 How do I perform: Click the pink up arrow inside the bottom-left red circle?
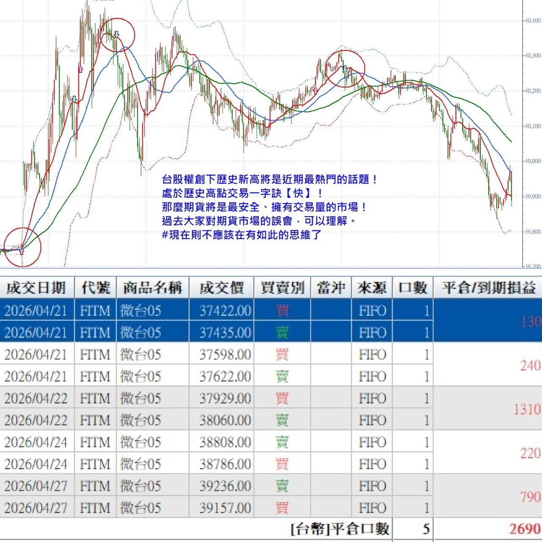click(22, 251)
